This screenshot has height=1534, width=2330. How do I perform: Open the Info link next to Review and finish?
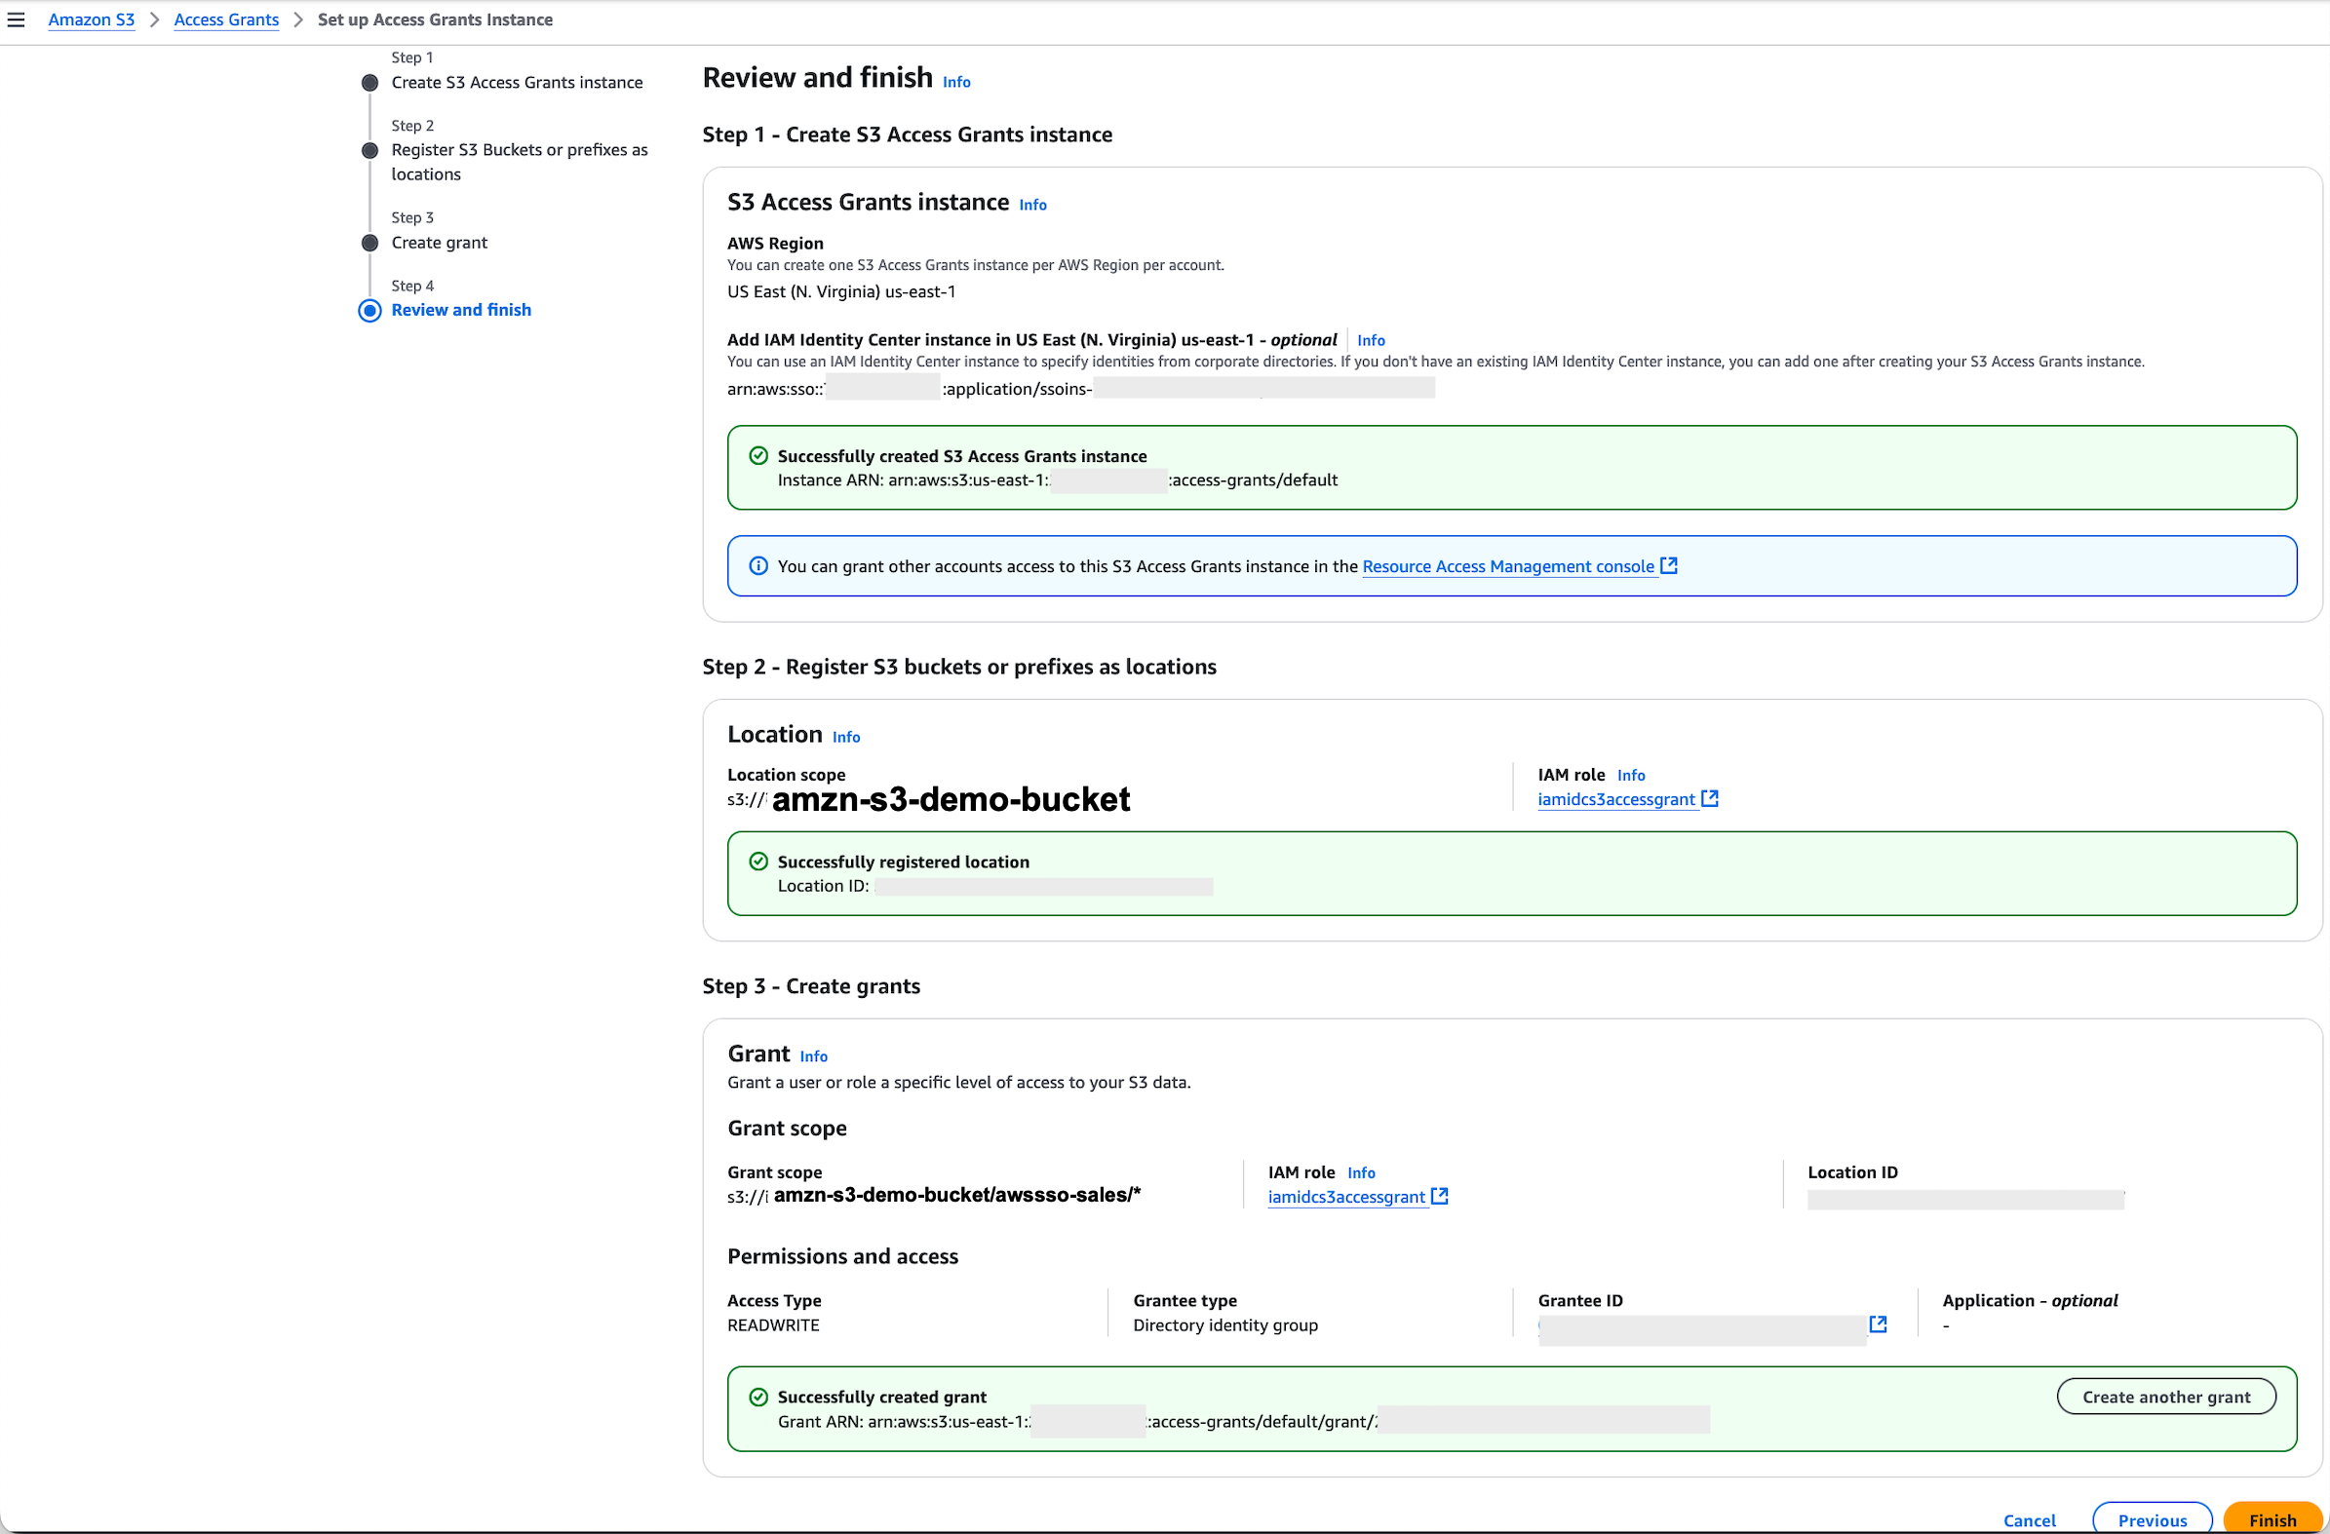pos(956,81)
